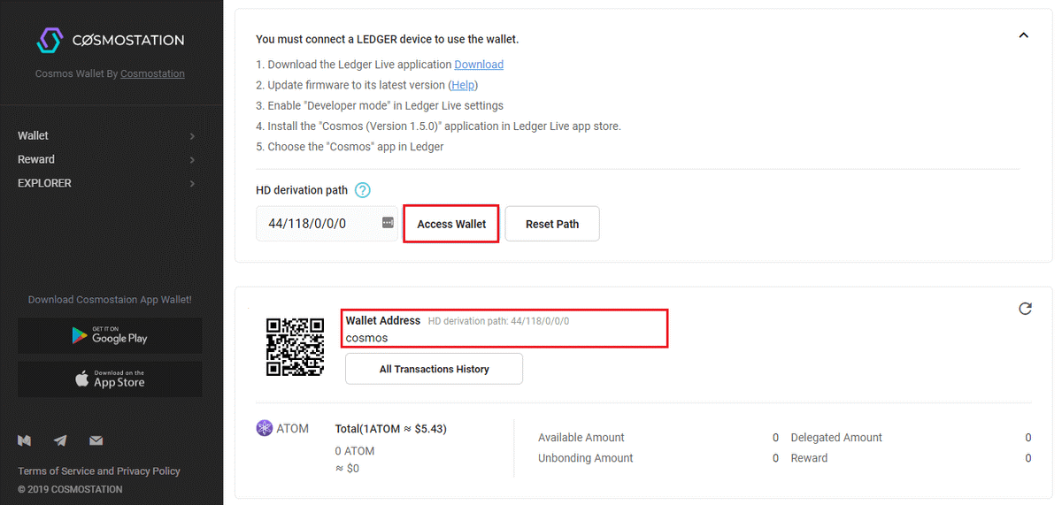Click the ATOM token icon

[x=265, y=429]
